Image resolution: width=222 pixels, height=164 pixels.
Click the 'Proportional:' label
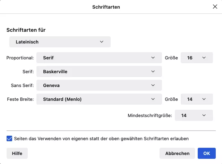(20, 58)
